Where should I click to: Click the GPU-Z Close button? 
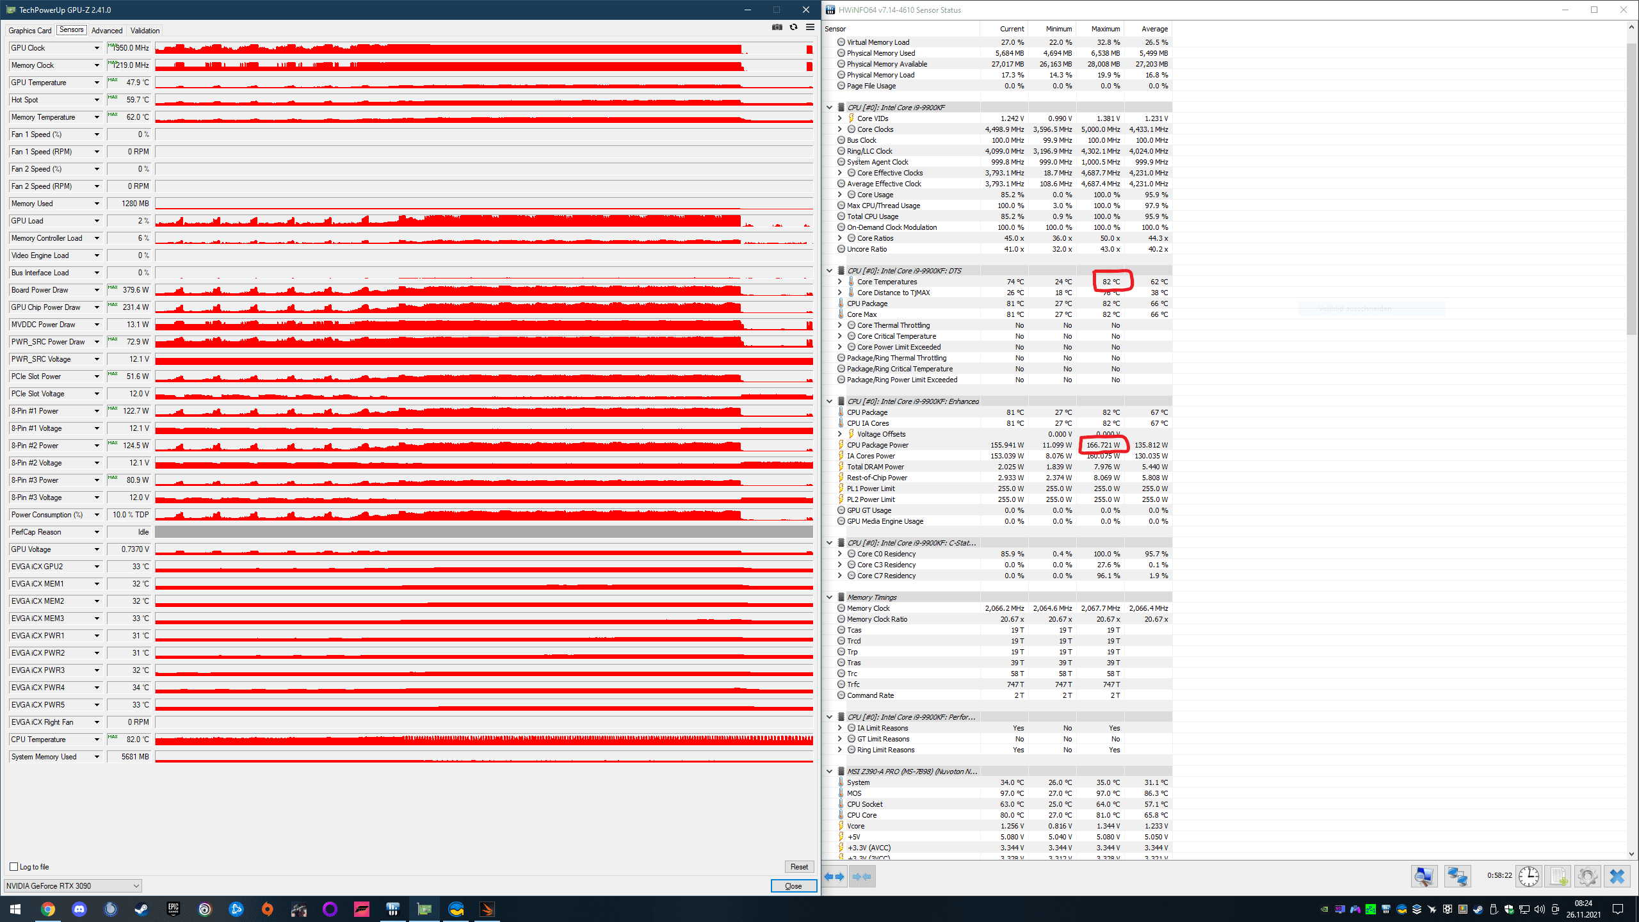[x=793, y=886]
